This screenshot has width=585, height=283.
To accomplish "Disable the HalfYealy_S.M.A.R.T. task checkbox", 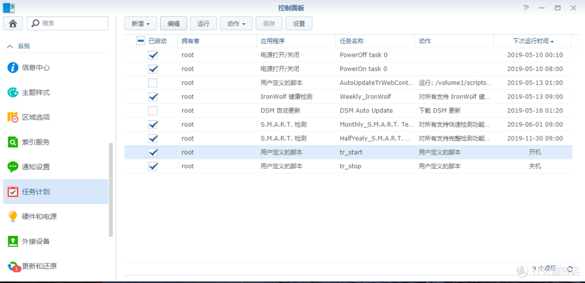I will pyautogui.click(x=153, y=139).
